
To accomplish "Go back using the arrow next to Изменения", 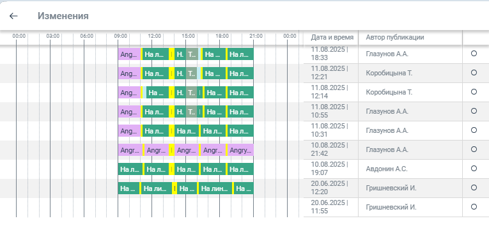I will click(13, 16).
